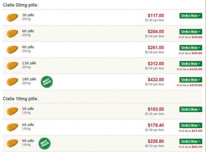Click Best Price badge on 90 pills 10mg
206x152 pixels.
click(x=44, y=143)
